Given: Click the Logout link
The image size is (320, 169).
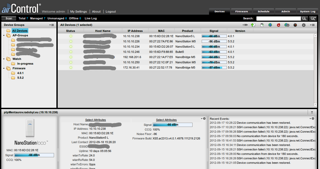Looking at the screenshot, I should click(x=111, y=12).
